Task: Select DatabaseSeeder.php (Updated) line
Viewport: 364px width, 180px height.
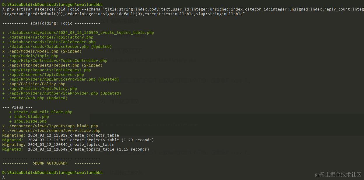Action: point(57,47)
